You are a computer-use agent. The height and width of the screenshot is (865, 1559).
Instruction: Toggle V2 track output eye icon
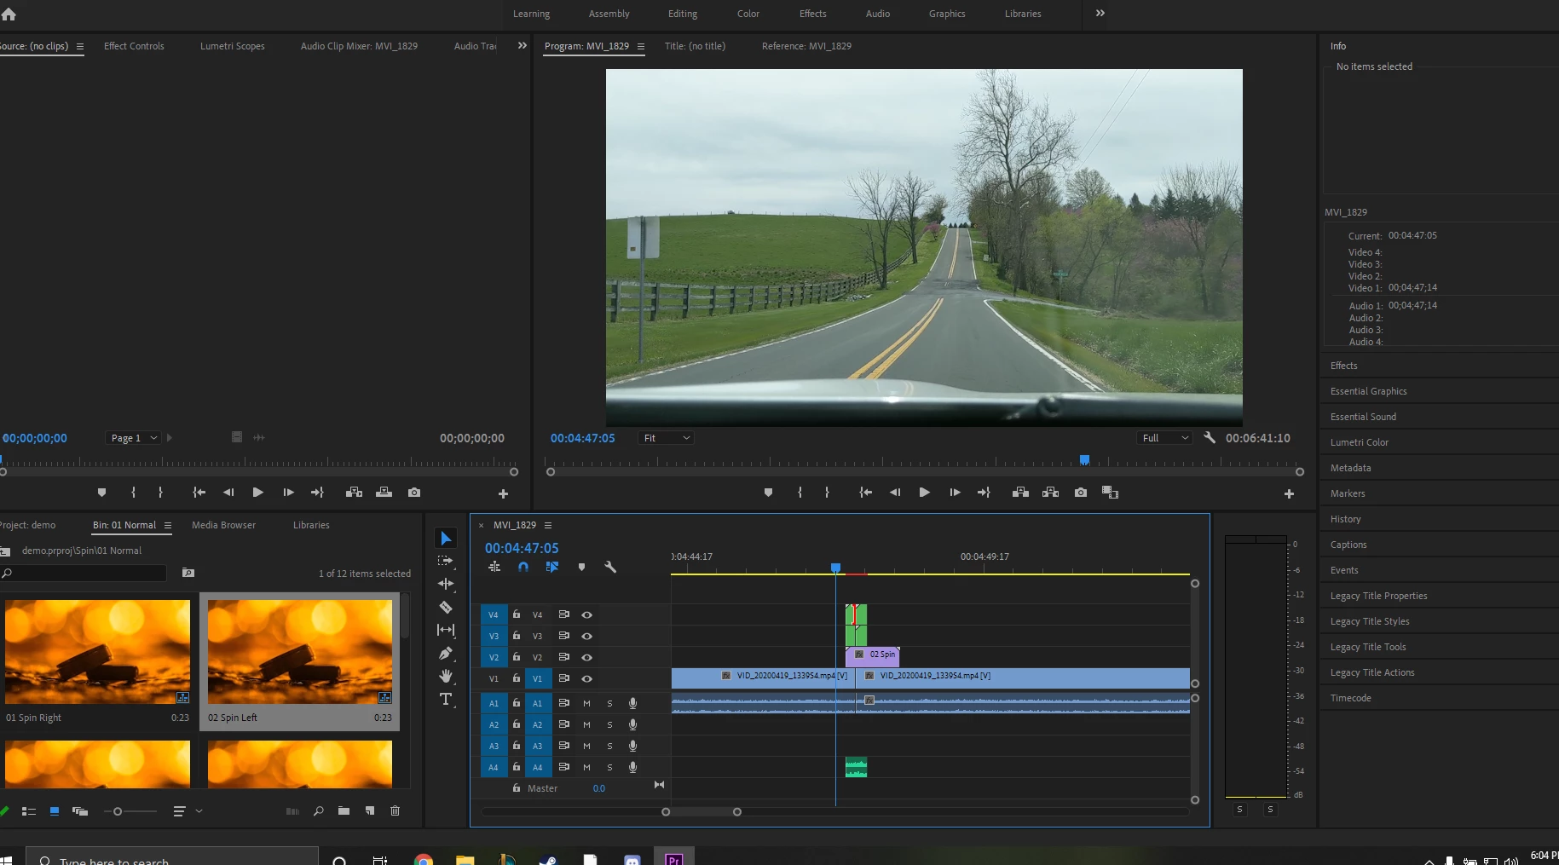point(586,658)
